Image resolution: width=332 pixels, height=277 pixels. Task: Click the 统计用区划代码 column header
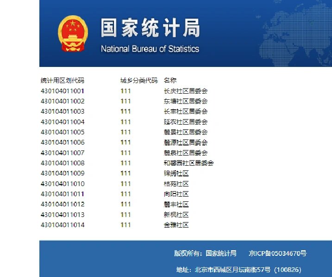63,80
